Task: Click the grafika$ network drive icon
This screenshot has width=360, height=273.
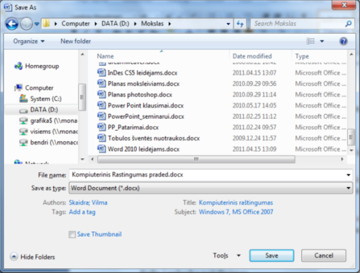Action: pyautogui.click(x=23, y=121)
